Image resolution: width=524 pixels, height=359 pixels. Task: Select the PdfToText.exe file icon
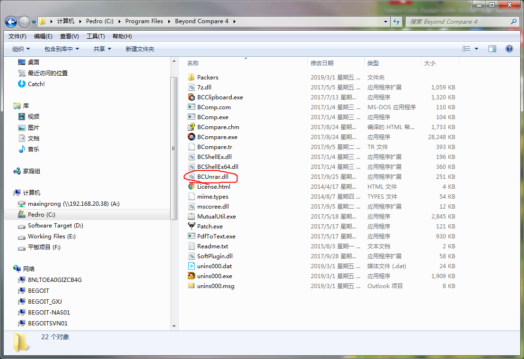pyautogui.click(x=192, y=236)
